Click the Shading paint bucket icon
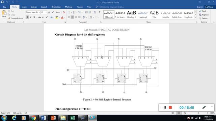Viewport: 216px width, 121px height. pos(91,17)
